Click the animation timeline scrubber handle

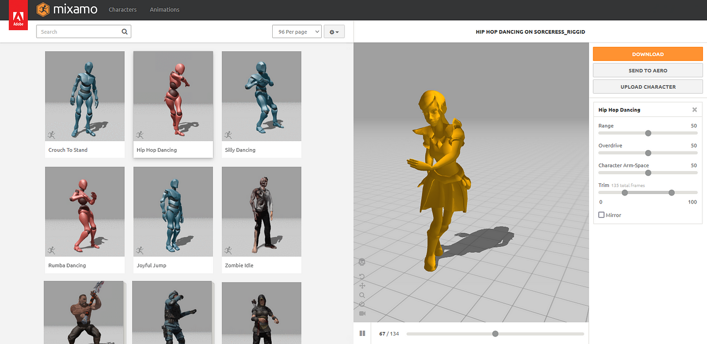[x=495, y=333]
